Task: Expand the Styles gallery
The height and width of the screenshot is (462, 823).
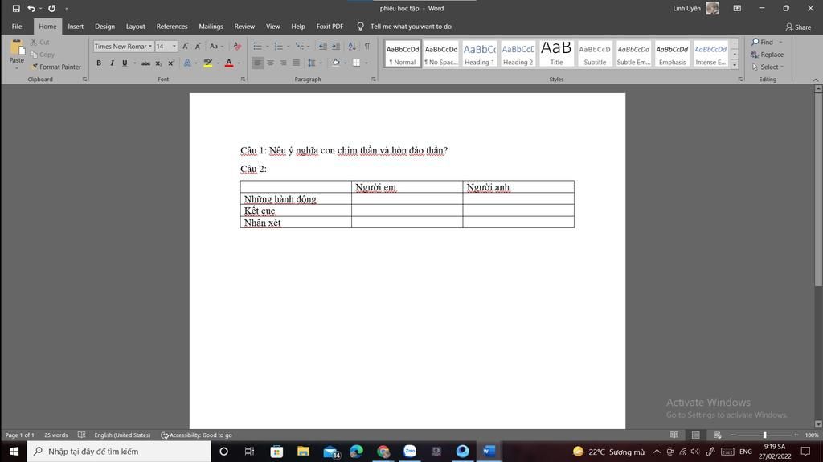Action: click(735, 64)
